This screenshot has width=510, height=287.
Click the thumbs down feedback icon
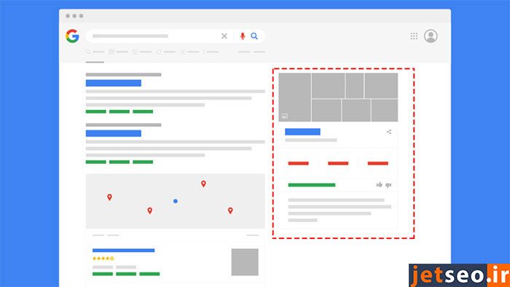coord(388,185)
